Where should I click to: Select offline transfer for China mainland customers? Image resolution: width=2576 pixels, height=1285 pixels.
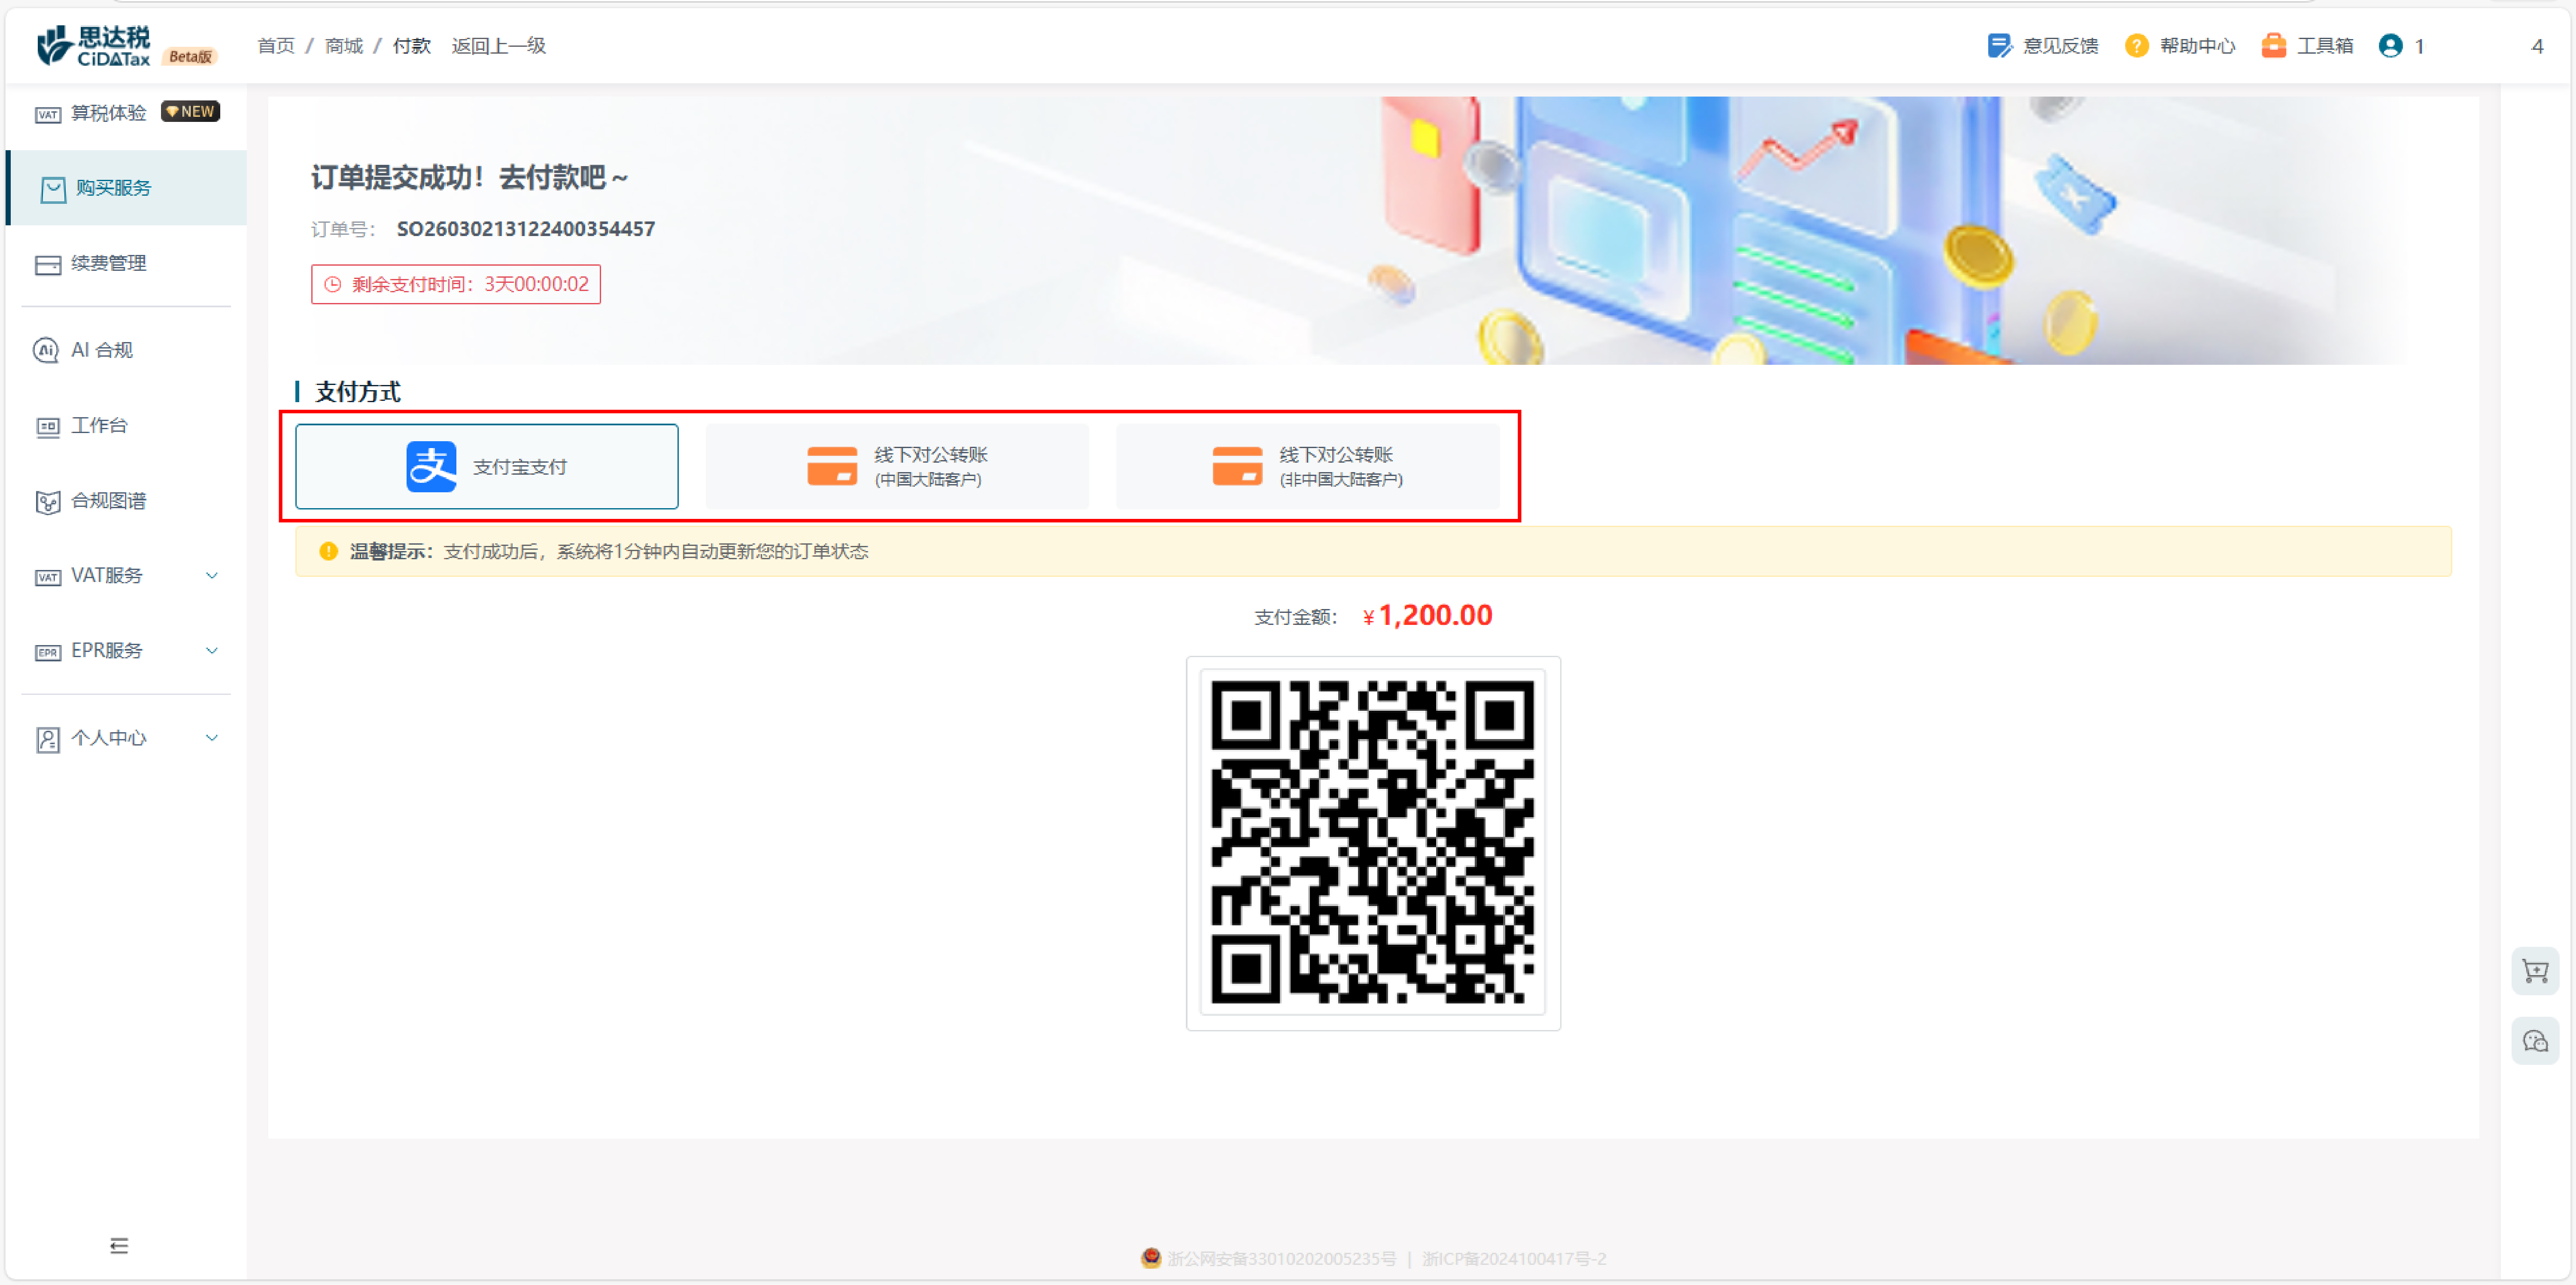click(x=896, y=466)
